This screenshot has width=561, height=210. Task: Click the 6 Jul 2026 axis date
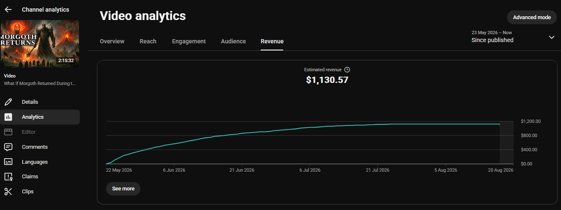pyautogui.click(x=310, y=170)
